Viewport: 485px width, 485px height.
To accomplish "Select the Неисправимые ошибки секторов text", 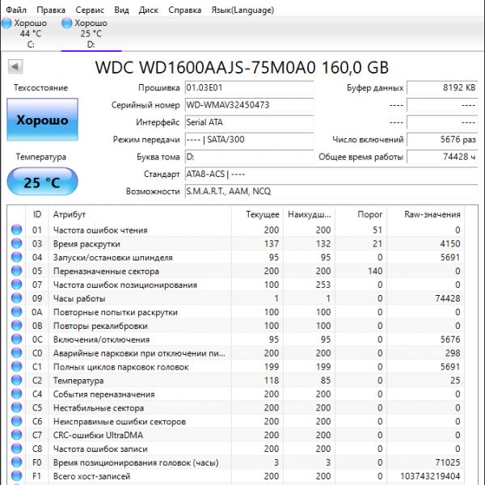I will pos(120,422).
